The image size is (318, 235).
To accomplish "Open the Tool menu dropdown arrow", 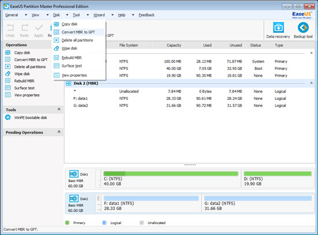I will (88, 15).
